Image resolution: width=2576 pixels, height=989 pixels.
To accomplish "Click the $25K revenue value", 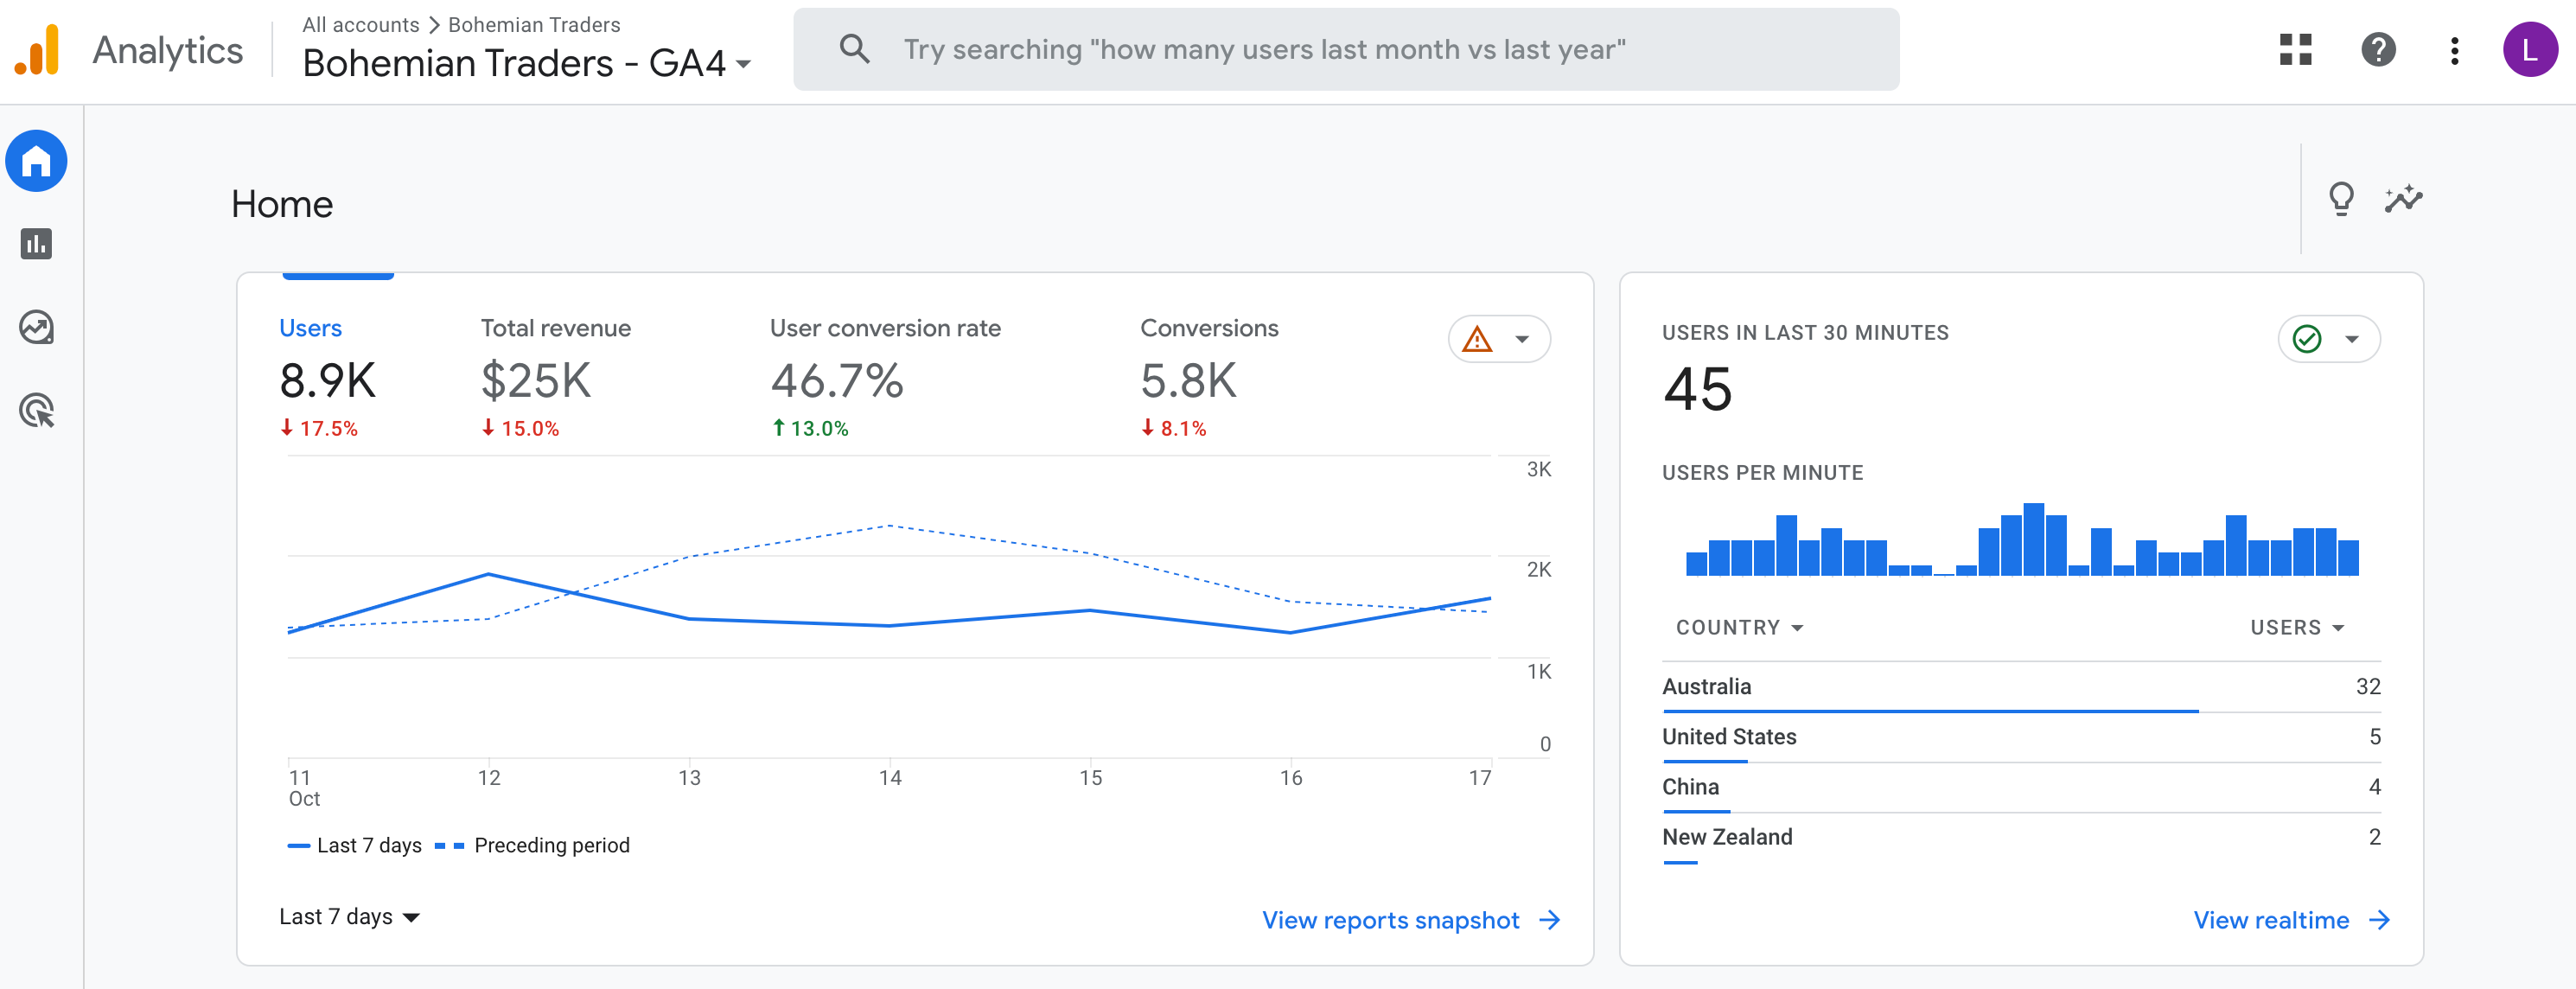I will point(536,381).
